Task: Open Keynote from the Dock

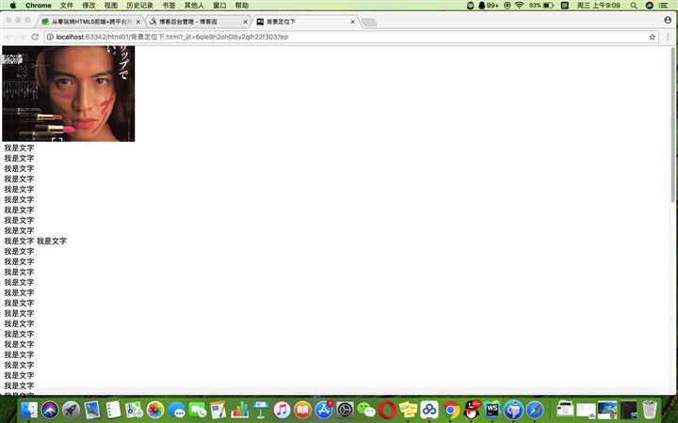Action: (261, 410)
